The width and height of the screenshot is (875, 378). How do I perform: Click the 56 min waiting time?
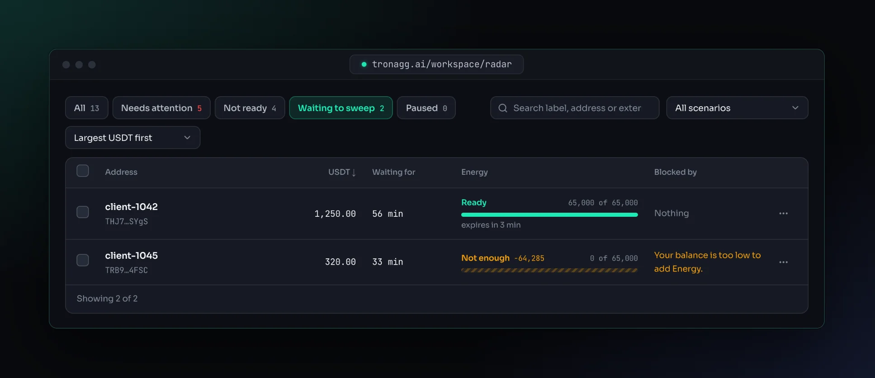pos(388,214)
